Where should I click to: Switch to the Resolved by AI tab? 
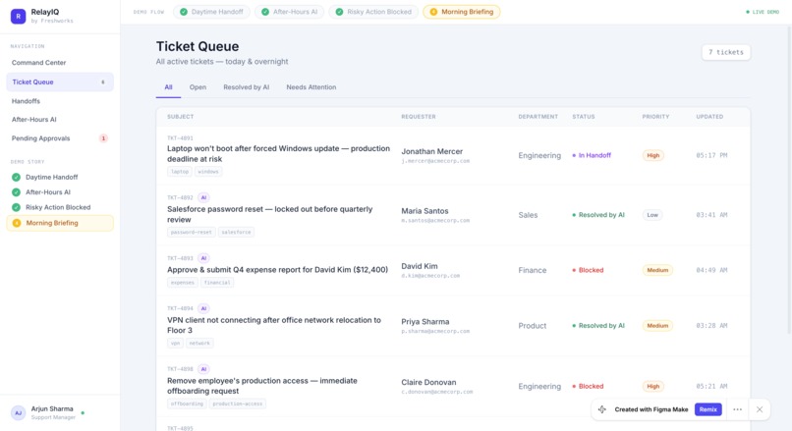click(x=246, y=87)
